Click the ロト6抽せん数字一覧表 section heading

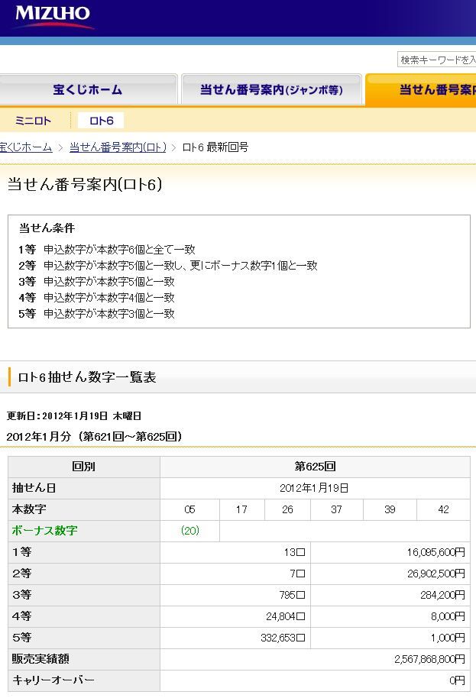87,377
